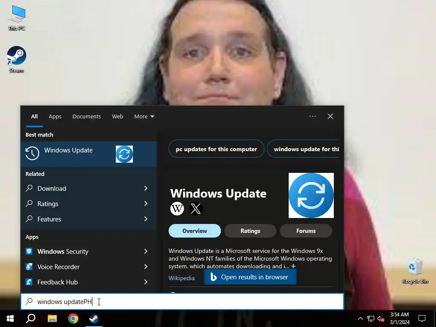Open the More filter dropdown

pos(144,117)
